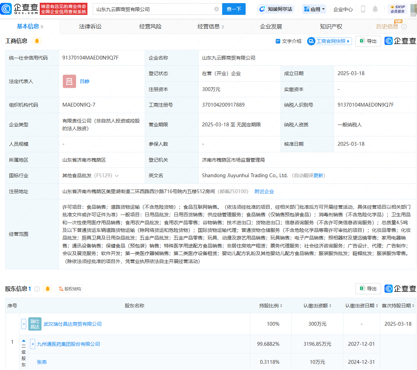Open 文字介绍 text introduction
The height and width of the screenshot is (370, 417).
[x=288, y=41]
